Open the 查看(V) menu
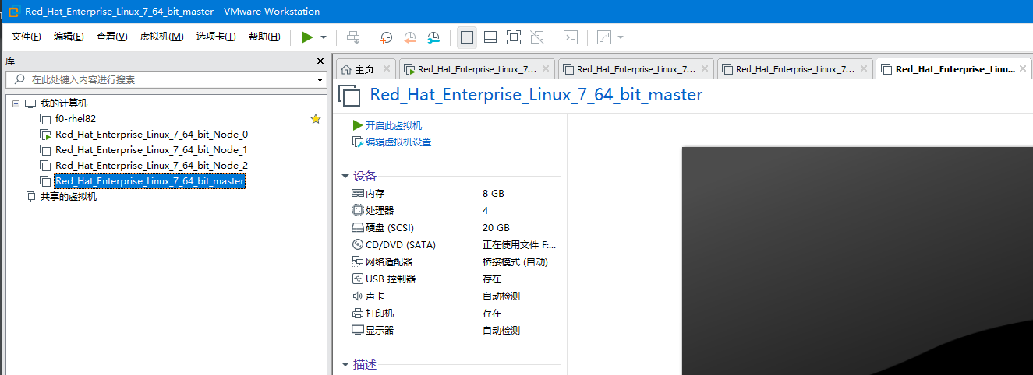1033x375 pixels. [111, 37]
